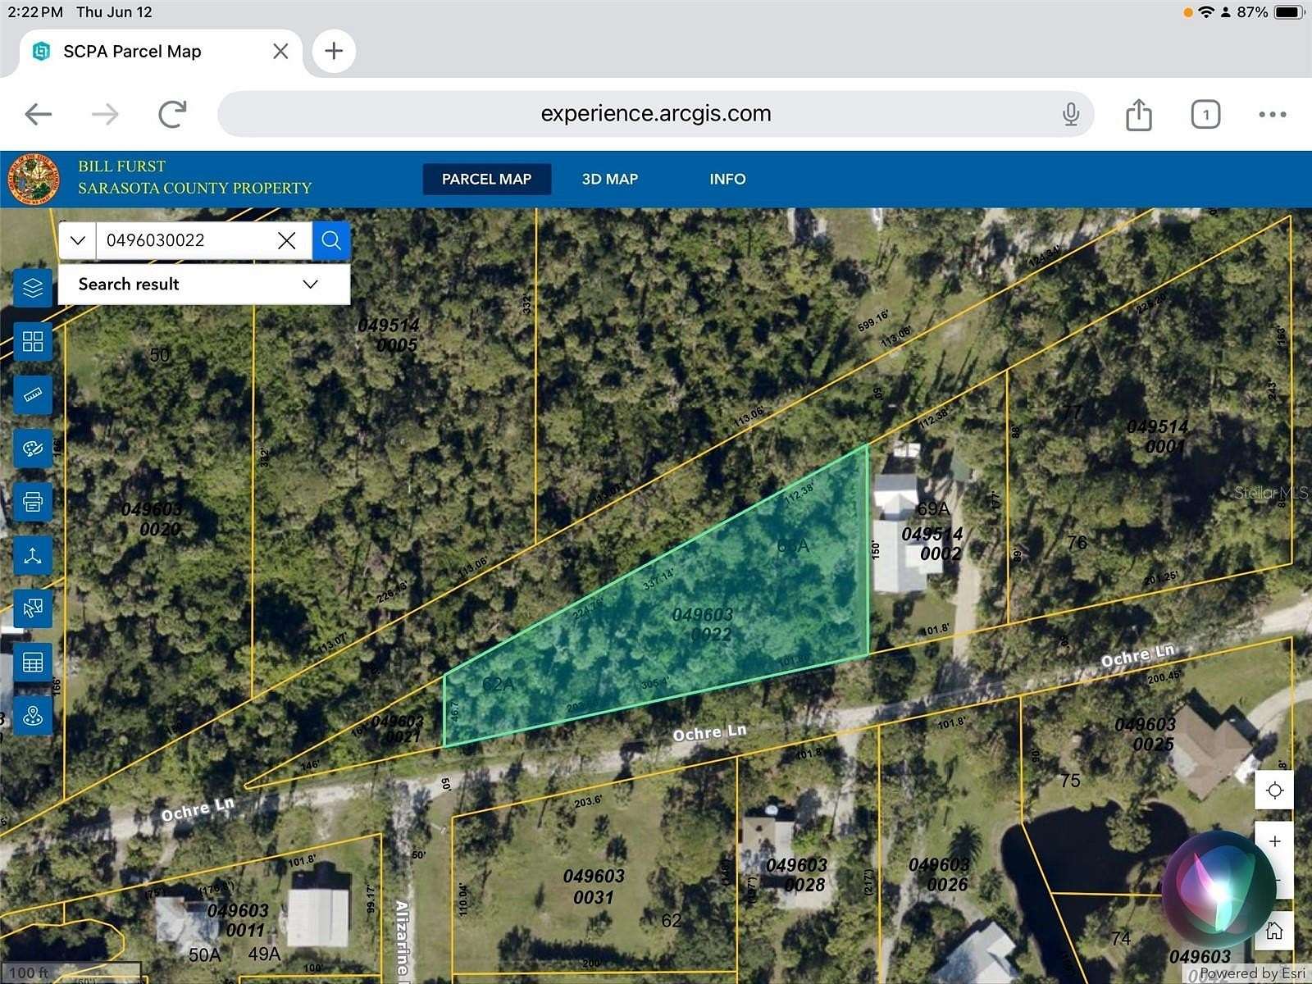Open the basemap gallery grid

click(33, 342)
